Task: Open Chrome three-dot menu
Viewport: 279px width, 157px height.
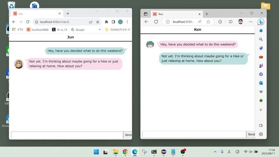Action: pyautogui.click(x=127, y=22)
